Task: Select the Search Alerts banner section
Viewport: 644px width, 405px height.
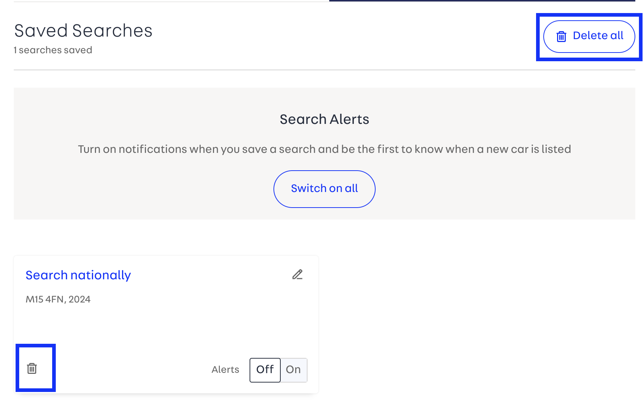Action: (324, 152)
